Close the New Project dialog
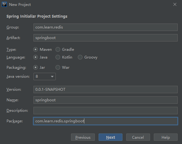Screen dimensions: 182x144 tap(175, 4)
